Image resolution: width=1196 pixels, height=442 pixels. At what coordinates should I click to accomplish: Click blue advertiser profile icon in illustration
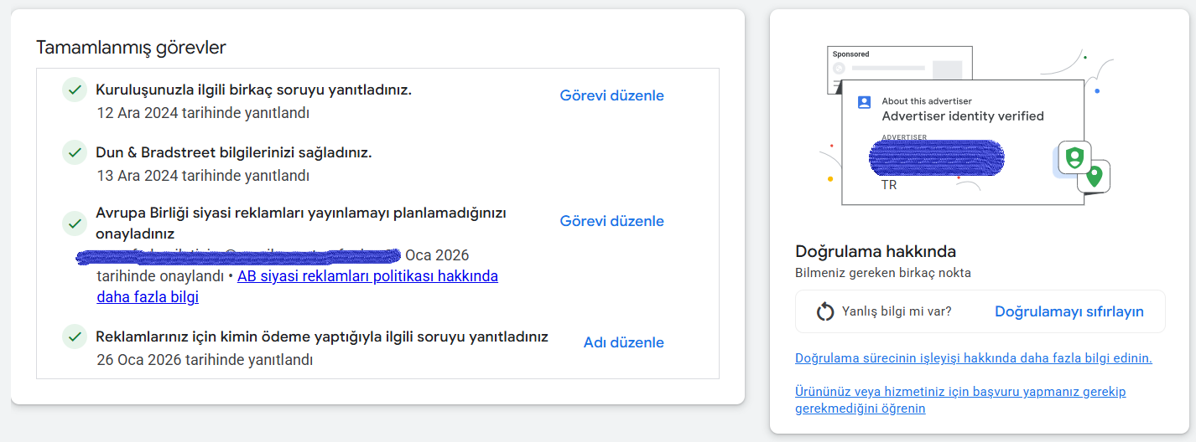point(864,102)
